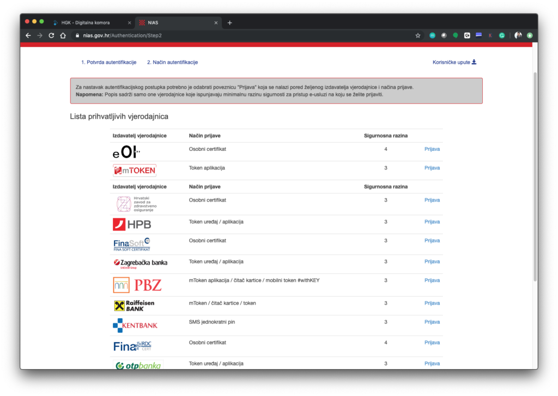The image size is (558, 396).
Task: Click the Raiffeisen Bank logo
Action: point(134,306)
